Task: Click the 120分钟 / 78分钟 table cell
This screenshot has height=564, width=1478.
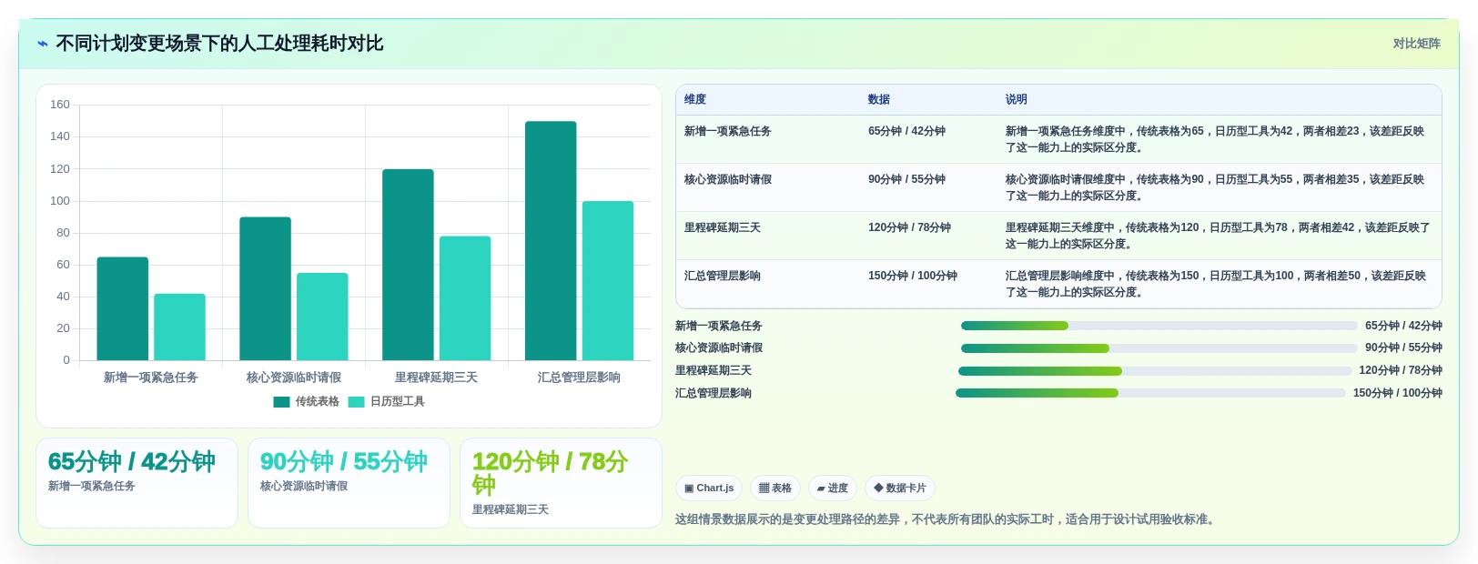Action: click(x=909, y=228)
